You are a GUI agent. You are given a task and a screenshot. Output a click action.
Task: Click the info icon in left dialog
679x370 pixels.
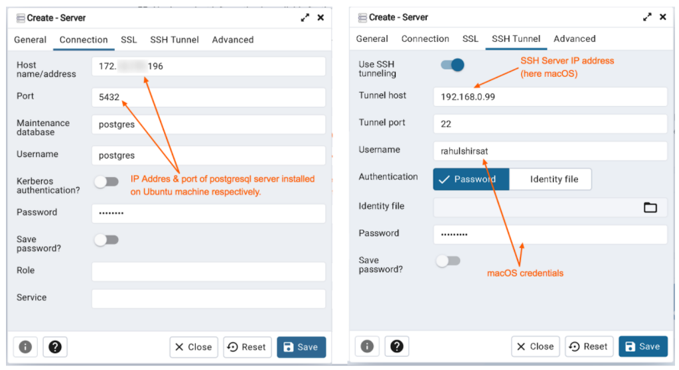pyautogui.click(x=26, y=347)
